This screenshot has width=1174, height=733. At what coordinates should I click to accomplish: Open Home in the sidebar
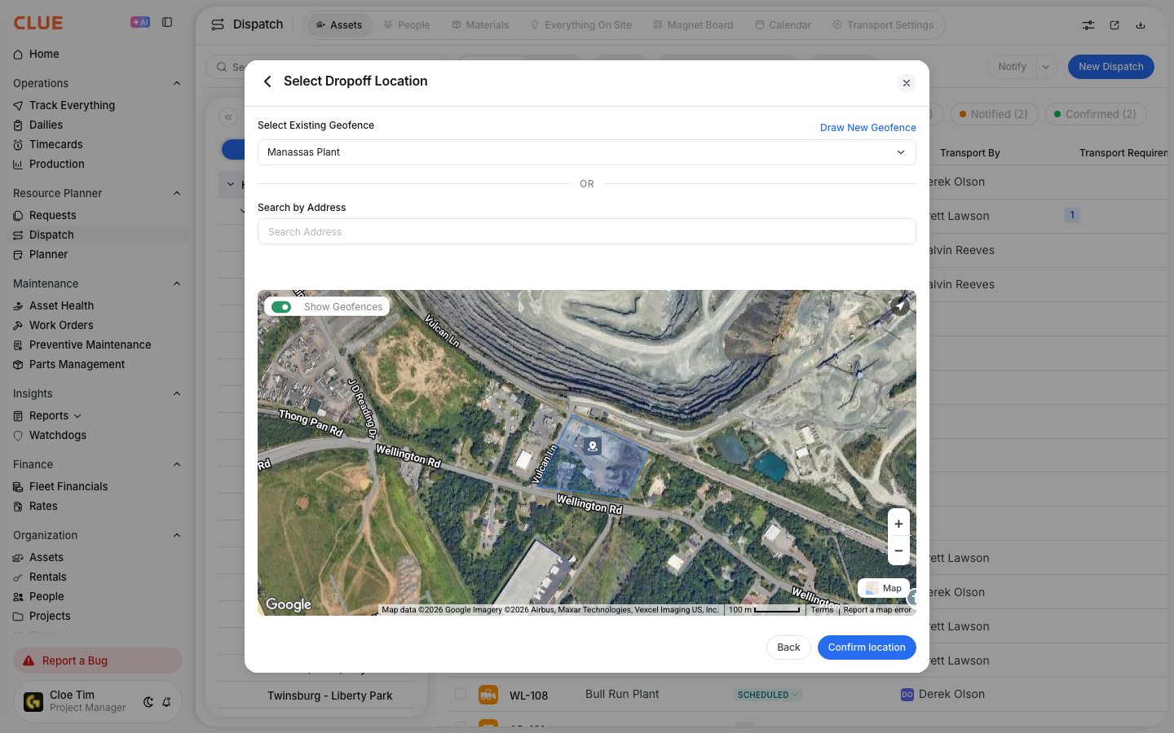pos(44,55)
